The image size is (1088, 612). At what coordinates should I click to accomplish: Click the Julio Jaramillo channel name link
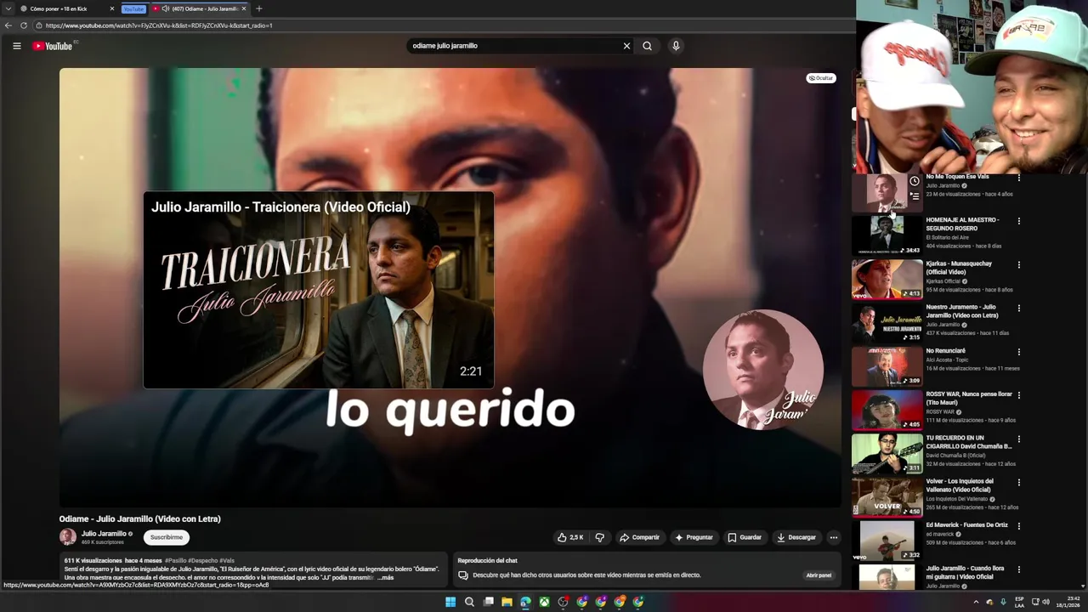point(104,534)
